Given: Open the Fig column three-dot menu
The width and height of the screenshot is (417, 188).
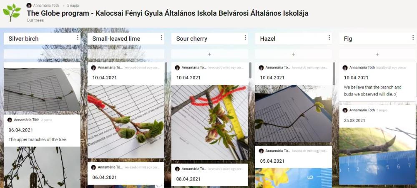Looking at the screenshot, I should [x=413, y=38].
